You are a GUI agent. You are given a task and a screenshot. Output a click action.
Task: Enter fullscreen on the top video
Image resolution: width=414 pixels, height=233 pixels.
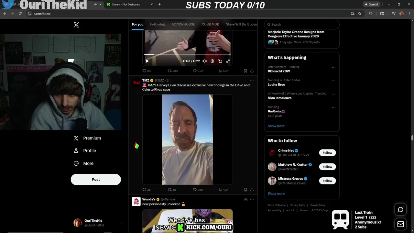pos(228,61)
